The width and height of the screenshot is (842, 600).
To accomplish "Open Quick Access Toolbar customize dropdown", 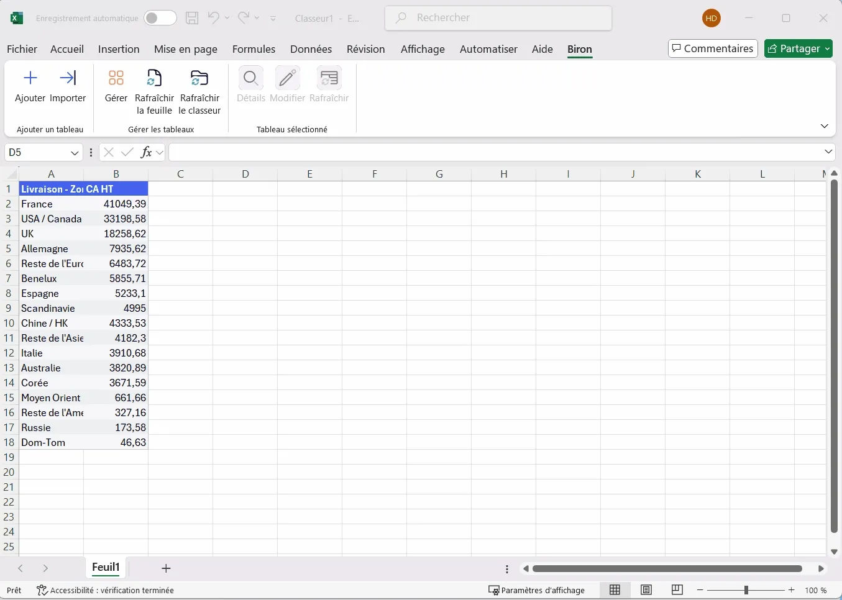I will [273, 19].
